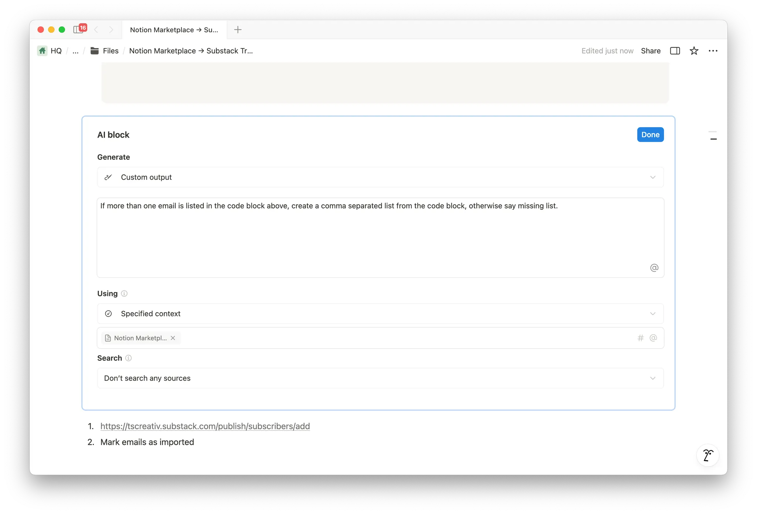The height and width of the screenshot is (514, 757).
Task: Open a new tab with plus button
Action: 238,30
